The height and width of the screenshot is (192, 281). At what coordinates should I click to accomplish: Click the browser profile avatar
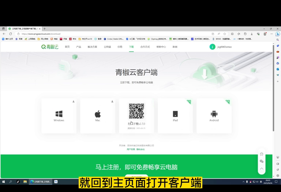265,34
